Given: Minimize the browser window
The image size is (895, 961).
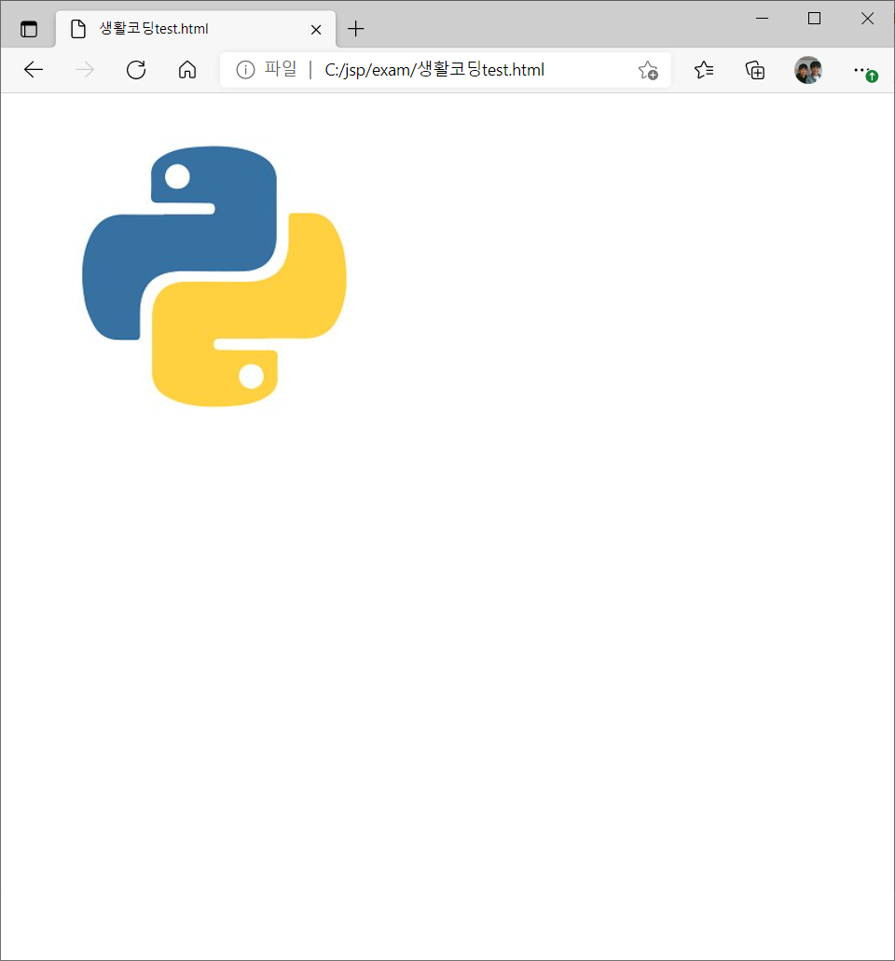Looking at the screenshot, I should coord(762,19).
